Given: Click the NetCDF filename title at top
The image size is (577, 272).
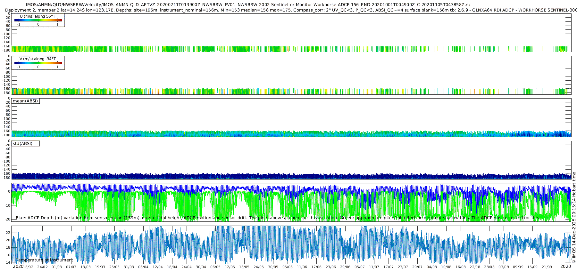Looking at the screenshot, I should [x=248, y=4].
